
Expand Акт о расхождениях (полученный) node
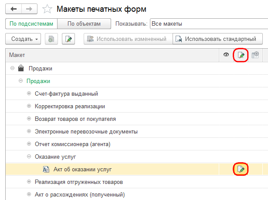[29, 194]
